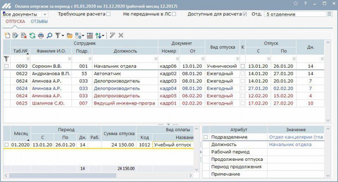Click the Примечание attribute row

click(263, 174)
